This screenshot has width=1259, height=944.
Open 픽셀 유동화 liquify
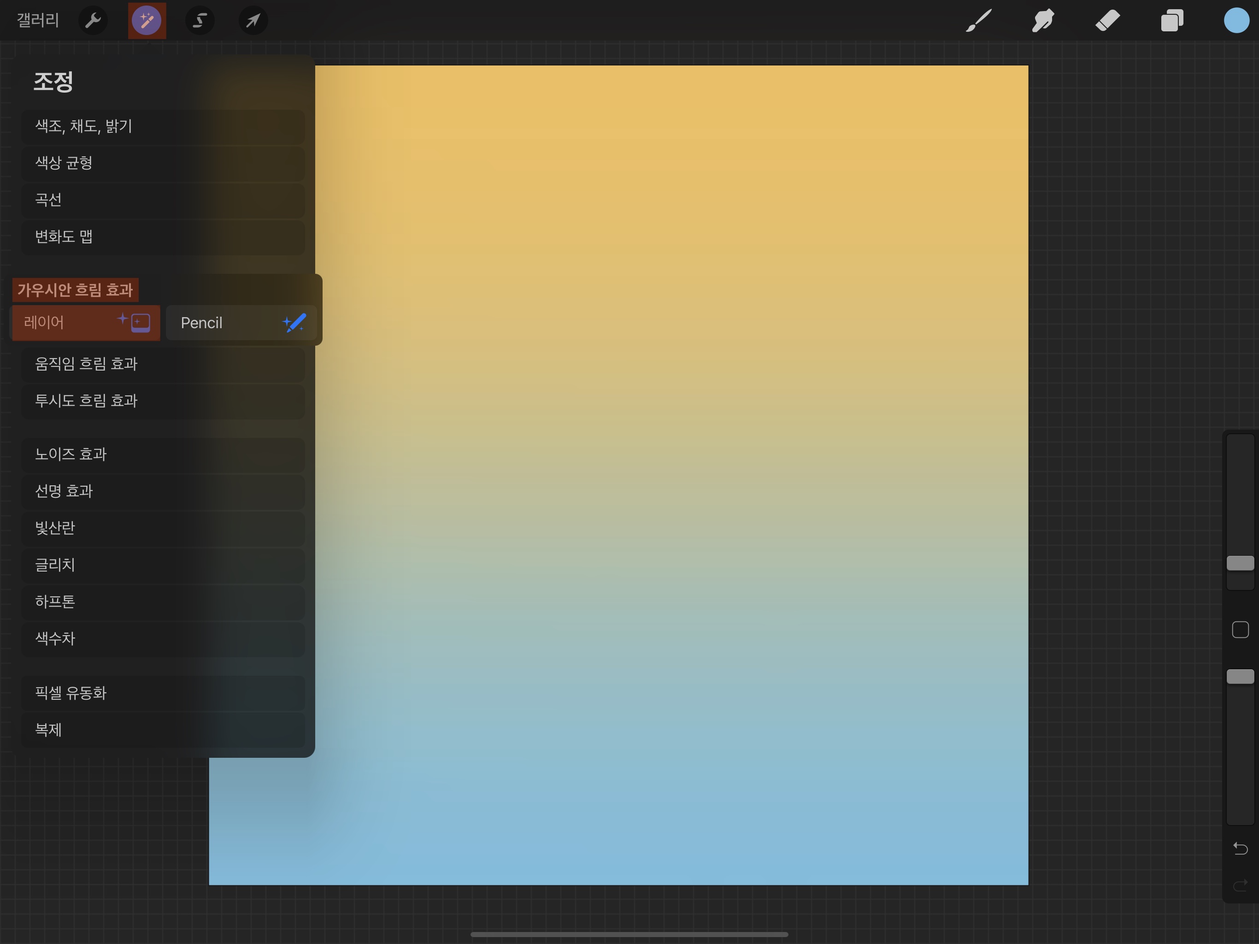[163, 694]
